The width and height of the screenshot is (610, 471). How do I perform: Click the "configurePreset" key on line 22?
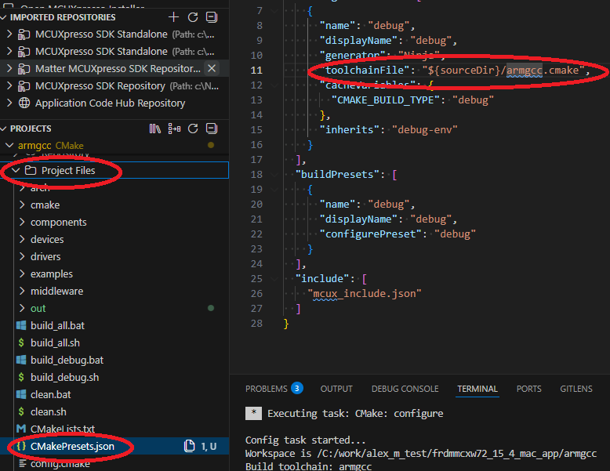click(371, 234)
